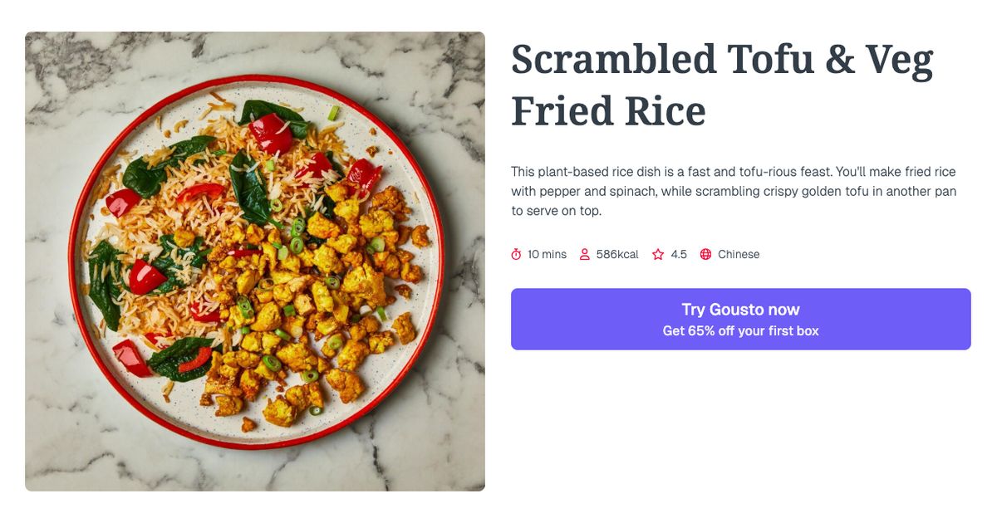Select the '586kcal' calorie label
Viewport: 997px width, 523px height.
(616, 254)
